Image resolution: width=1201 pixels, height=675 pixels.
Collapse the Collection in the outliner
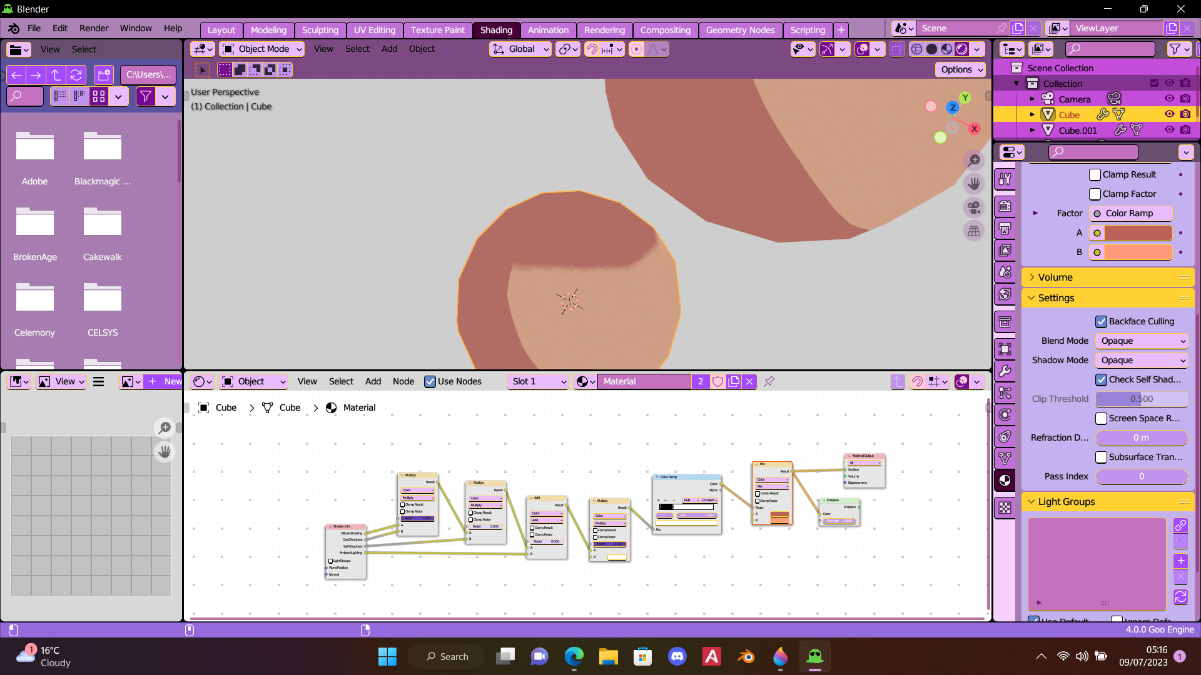pos(1016,83)
